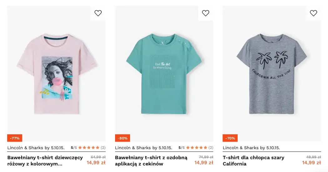The height and width of the screenshot is (172, 328).
Task: Click the 14,99 zł price of teal t-shirt
Action: click(204, 163)
